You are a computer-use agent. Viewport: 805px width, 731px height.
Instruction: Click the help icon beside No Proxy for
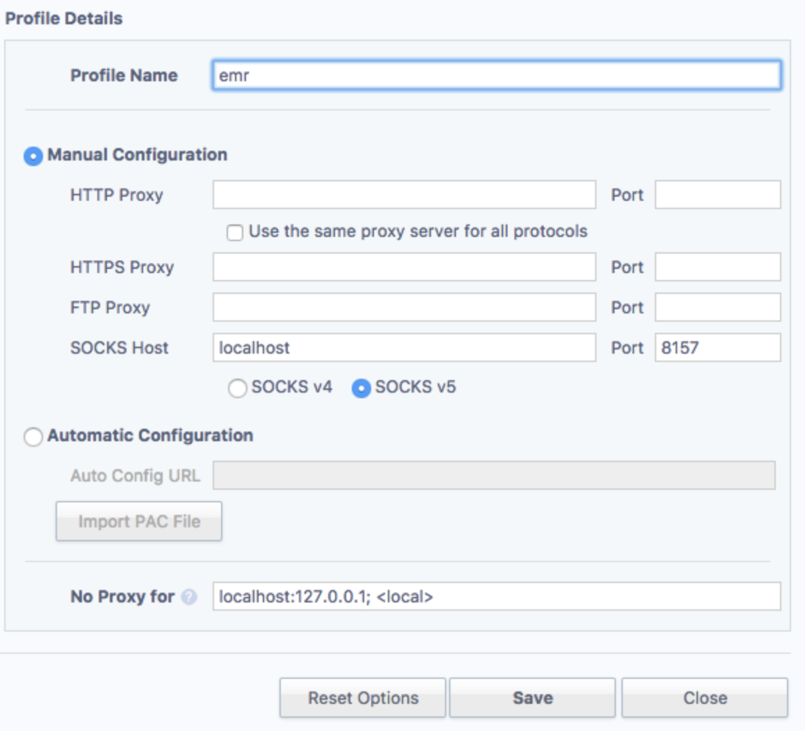pos(189,597)
